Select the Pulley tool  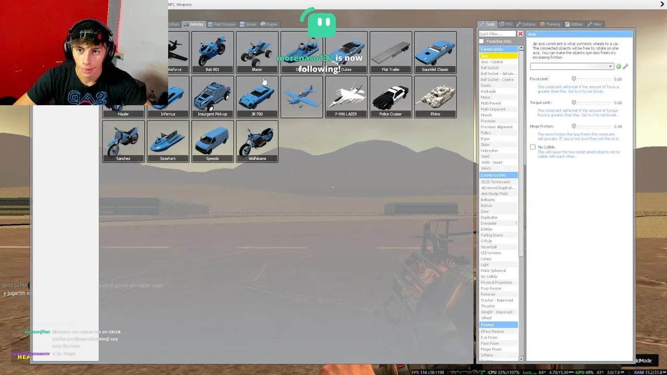click(x=498, y=133)
